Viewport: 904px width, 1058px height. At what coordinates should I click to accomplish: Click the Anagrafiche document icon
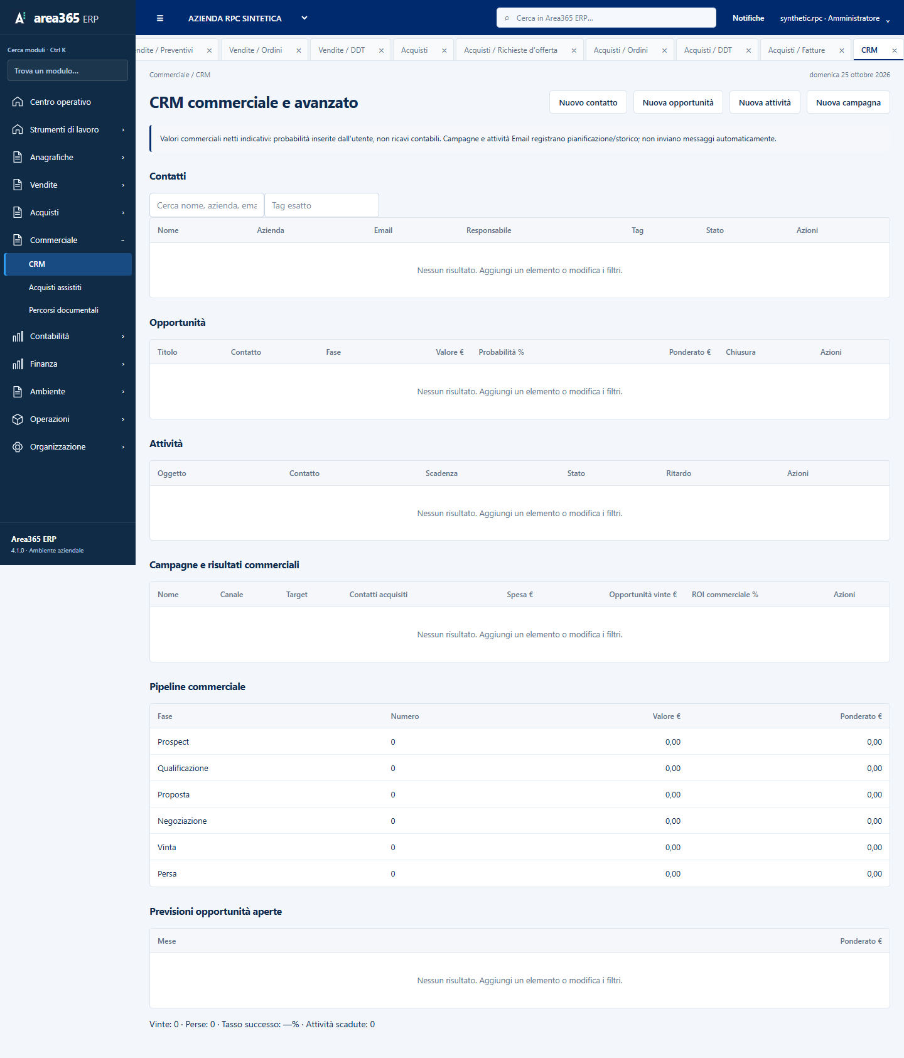(x=18, y=157)
